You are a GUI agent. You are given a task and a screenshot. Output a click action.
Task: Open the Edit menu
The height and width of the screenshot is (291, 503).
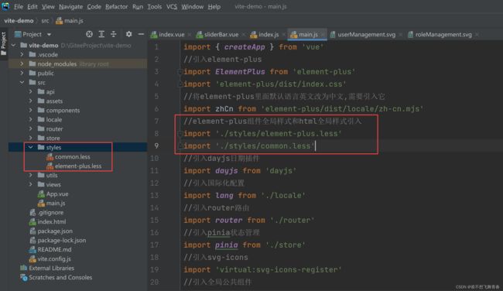(x=32, y=6)
